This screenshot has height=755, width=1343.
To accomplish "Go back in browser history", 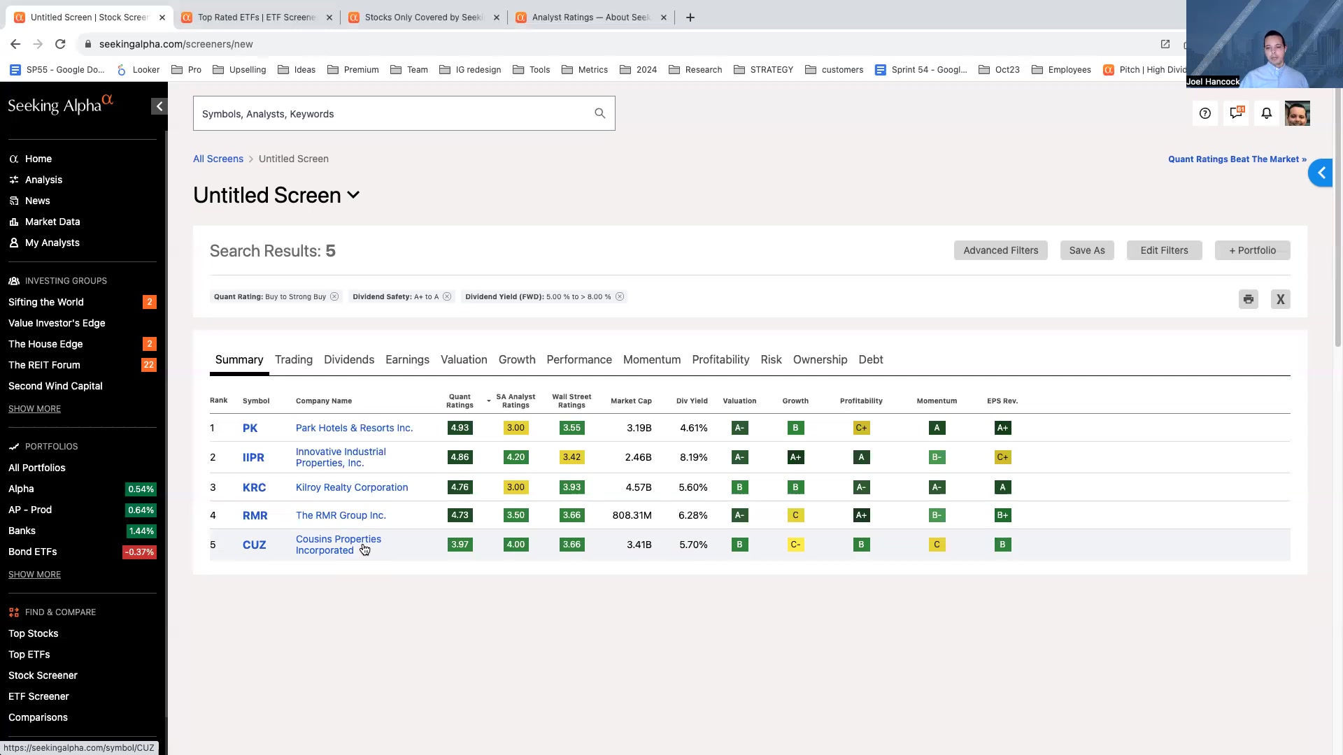I will [15, 44].
